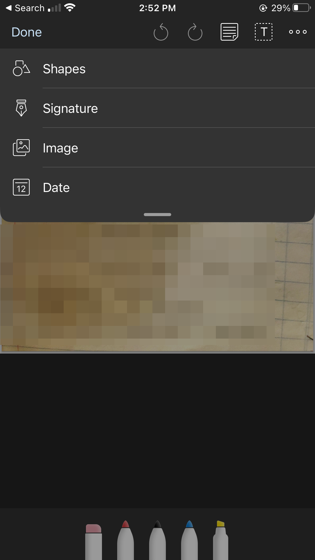This screenshot has height=560, width=315.
Task: Click the Shapes icon
Action: click(x=21, y=68)
